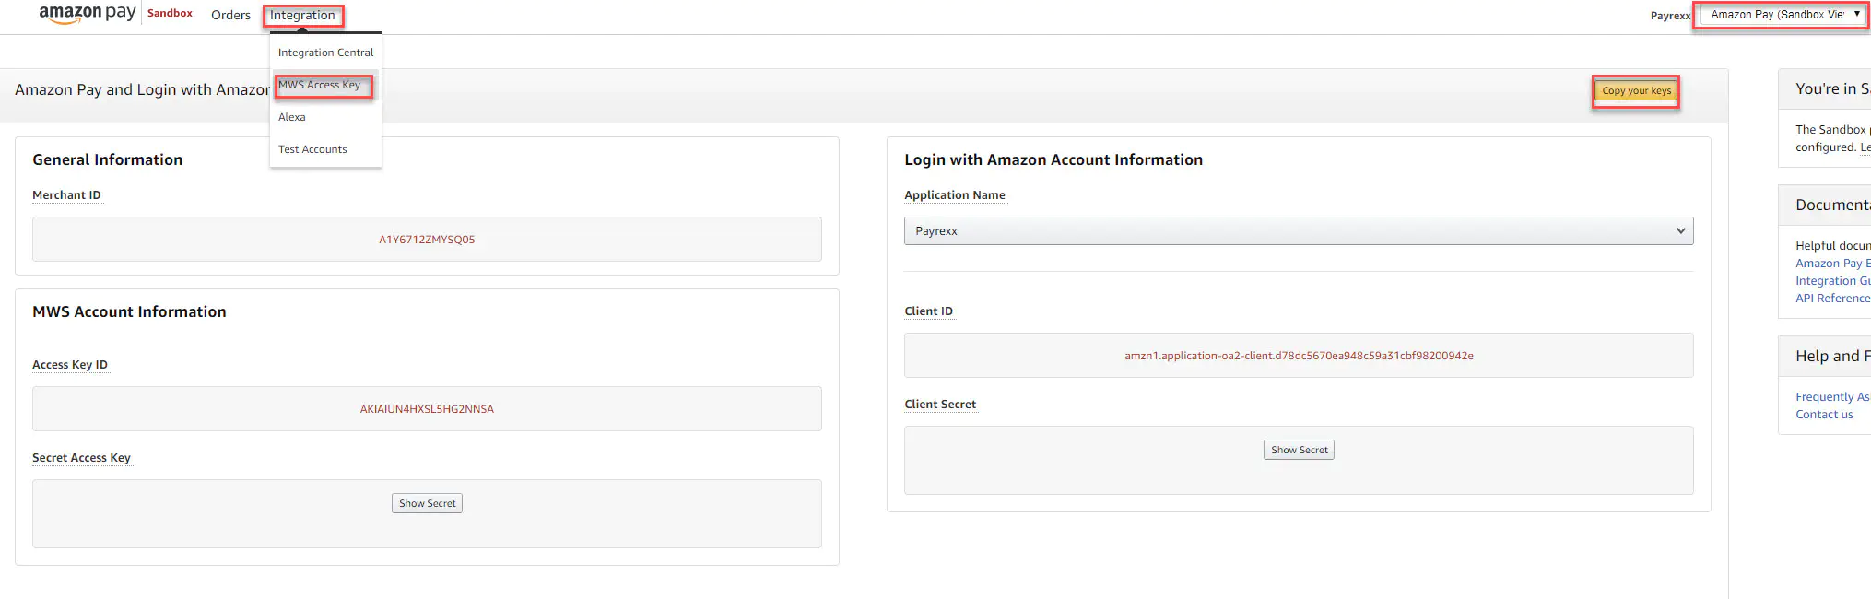1871x599 pixels.
Task: Select the Client ID value text
Action: click(1298, 356)
